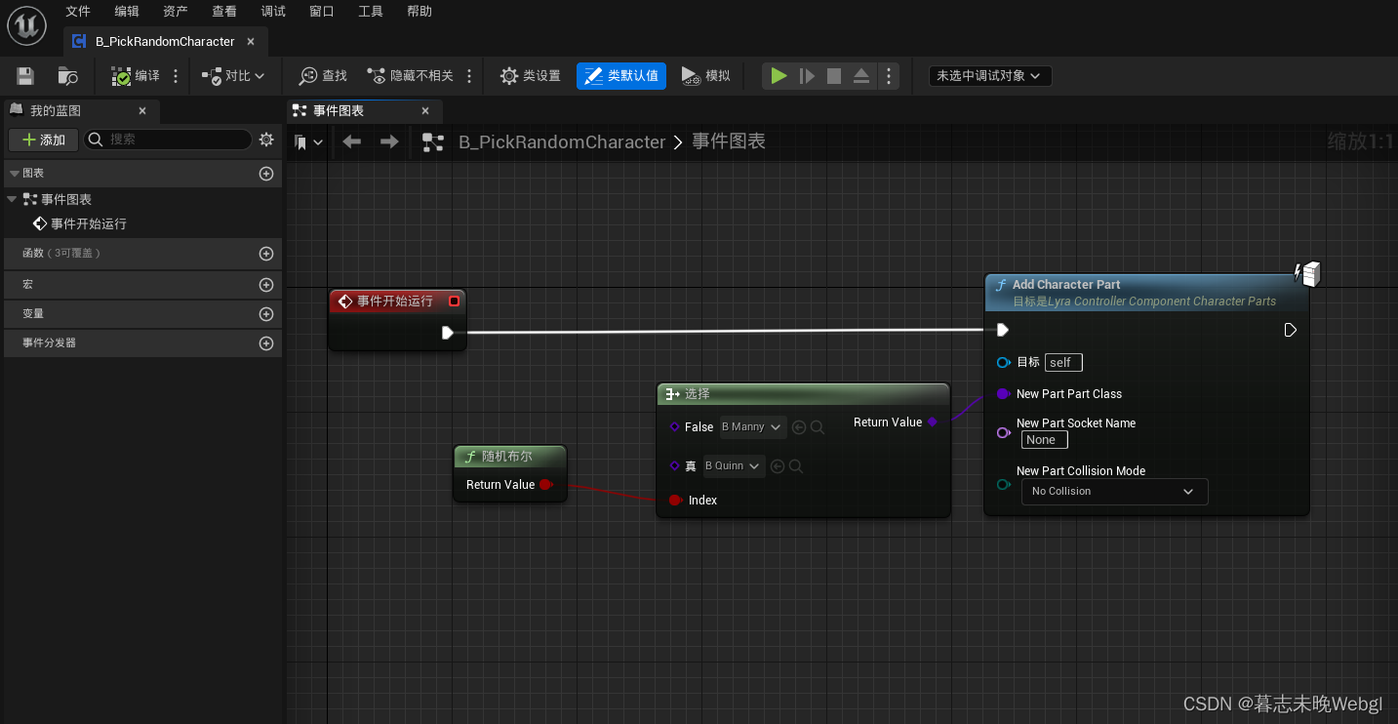
Task: Open the 文件 menu
Action: click(78, 12)
